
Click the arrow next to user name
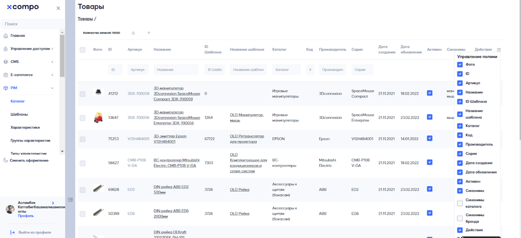point(53,202)
